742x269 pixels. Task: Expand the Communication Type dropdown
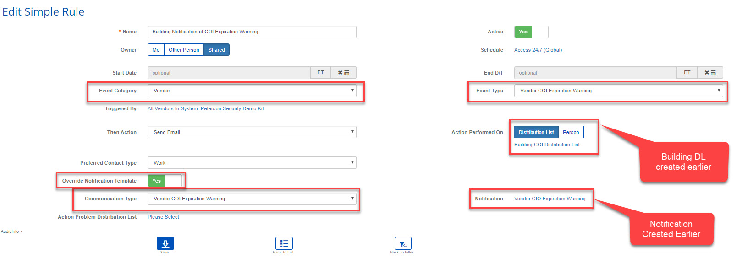click(252, 199)
